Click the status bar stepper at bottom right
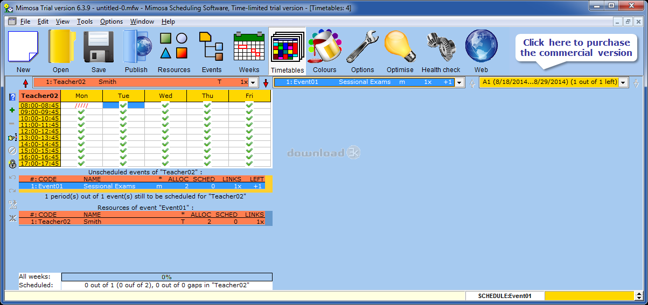This screenshot has height=305, width=648. click(639, 296)
